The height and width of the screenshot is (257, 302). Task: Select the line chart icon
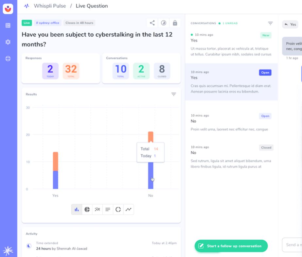(x=129, y=210)
